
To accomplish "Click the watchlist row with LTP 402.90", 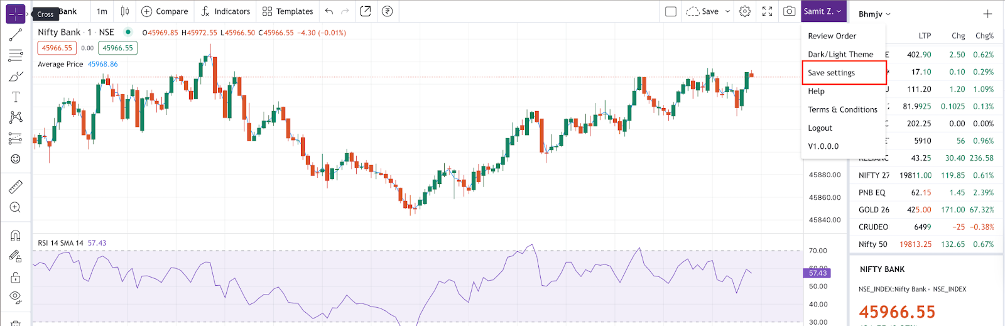I will 926,55.
